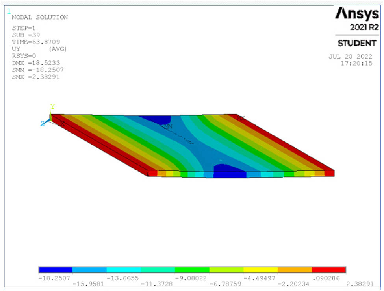Click the STUDENT label under the version

pyautogui.click(x=356, y=43)
